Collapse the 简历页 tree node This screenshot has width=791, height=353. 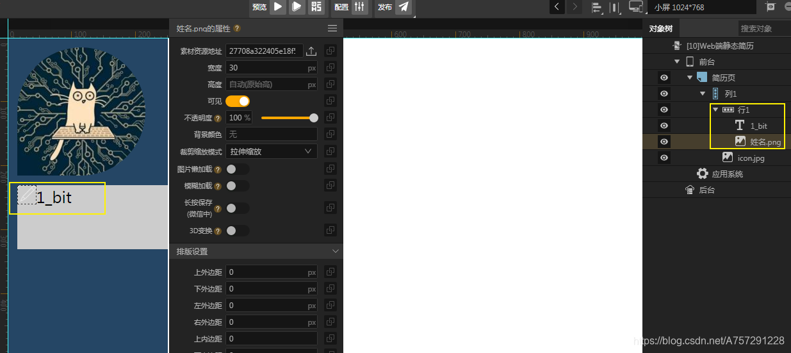[689, 78]
